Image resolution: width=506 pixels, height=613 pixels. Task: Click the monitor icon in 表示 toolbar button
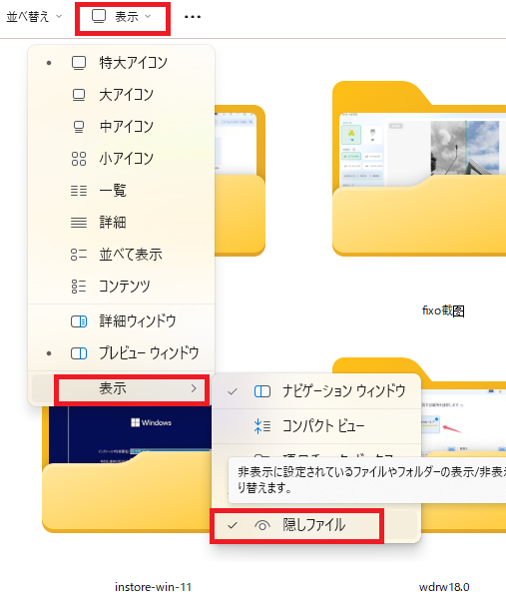pos(99,16)
